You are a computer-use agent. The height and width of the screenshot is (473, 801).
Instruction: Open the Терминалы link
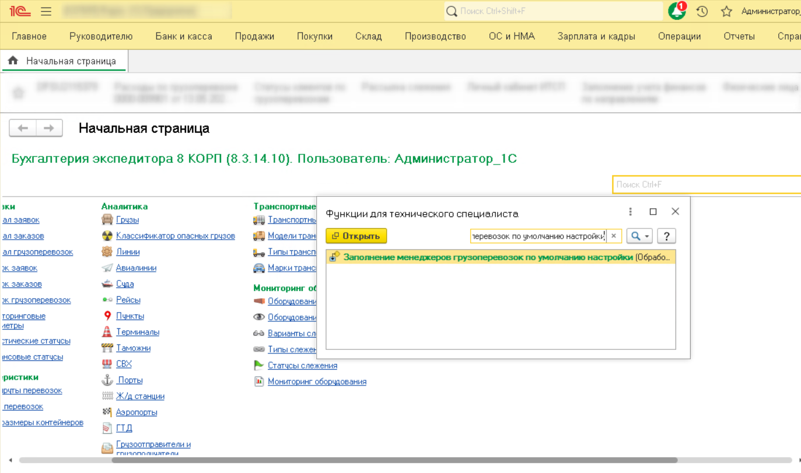pyautogui.click(x=138, y=332)
